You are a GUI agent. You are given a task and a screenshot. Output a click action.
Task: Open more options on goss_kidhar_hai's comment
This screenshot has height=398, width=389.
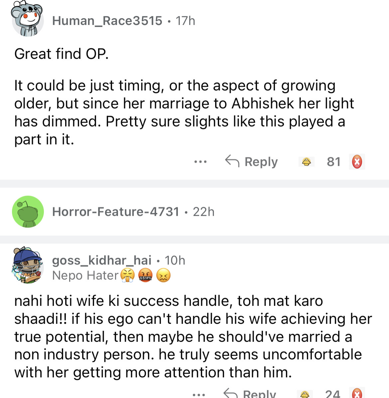(199, 395)
